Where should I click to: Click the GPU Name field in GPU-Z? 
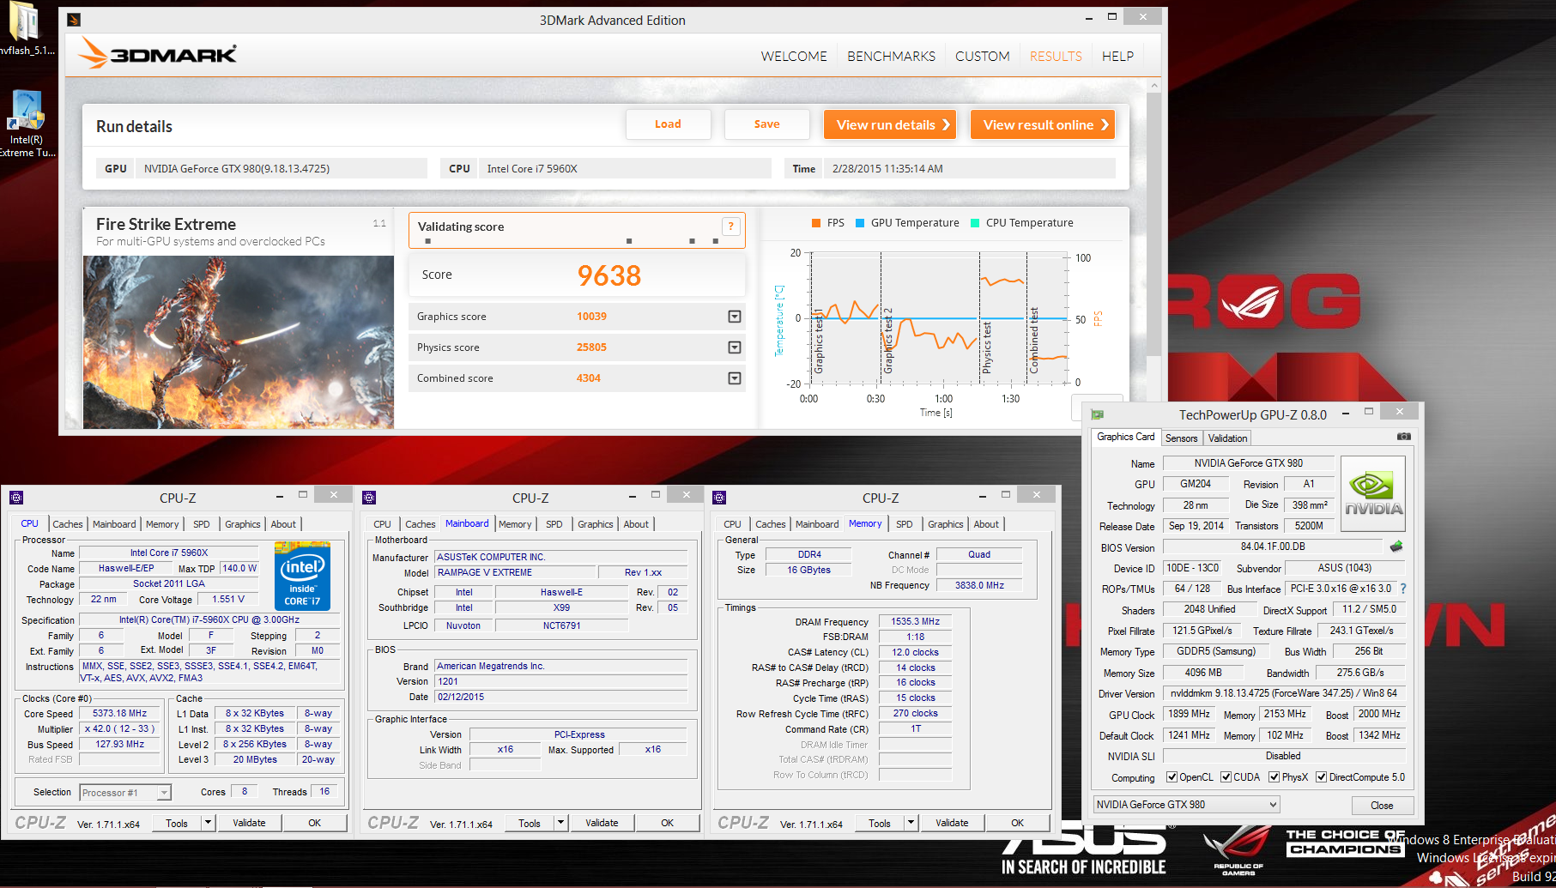pyautogui.click(x=1248, y=463)
